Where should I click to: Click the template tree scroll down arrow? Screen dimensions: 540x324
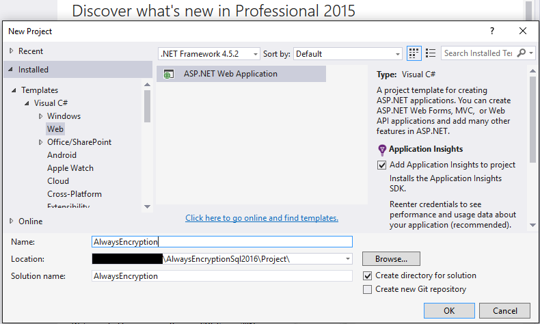pyautogui.click(x=147, y=206)
